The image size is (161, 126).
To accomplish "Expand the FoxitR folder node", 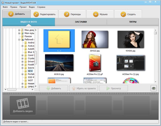I will 23,65.
